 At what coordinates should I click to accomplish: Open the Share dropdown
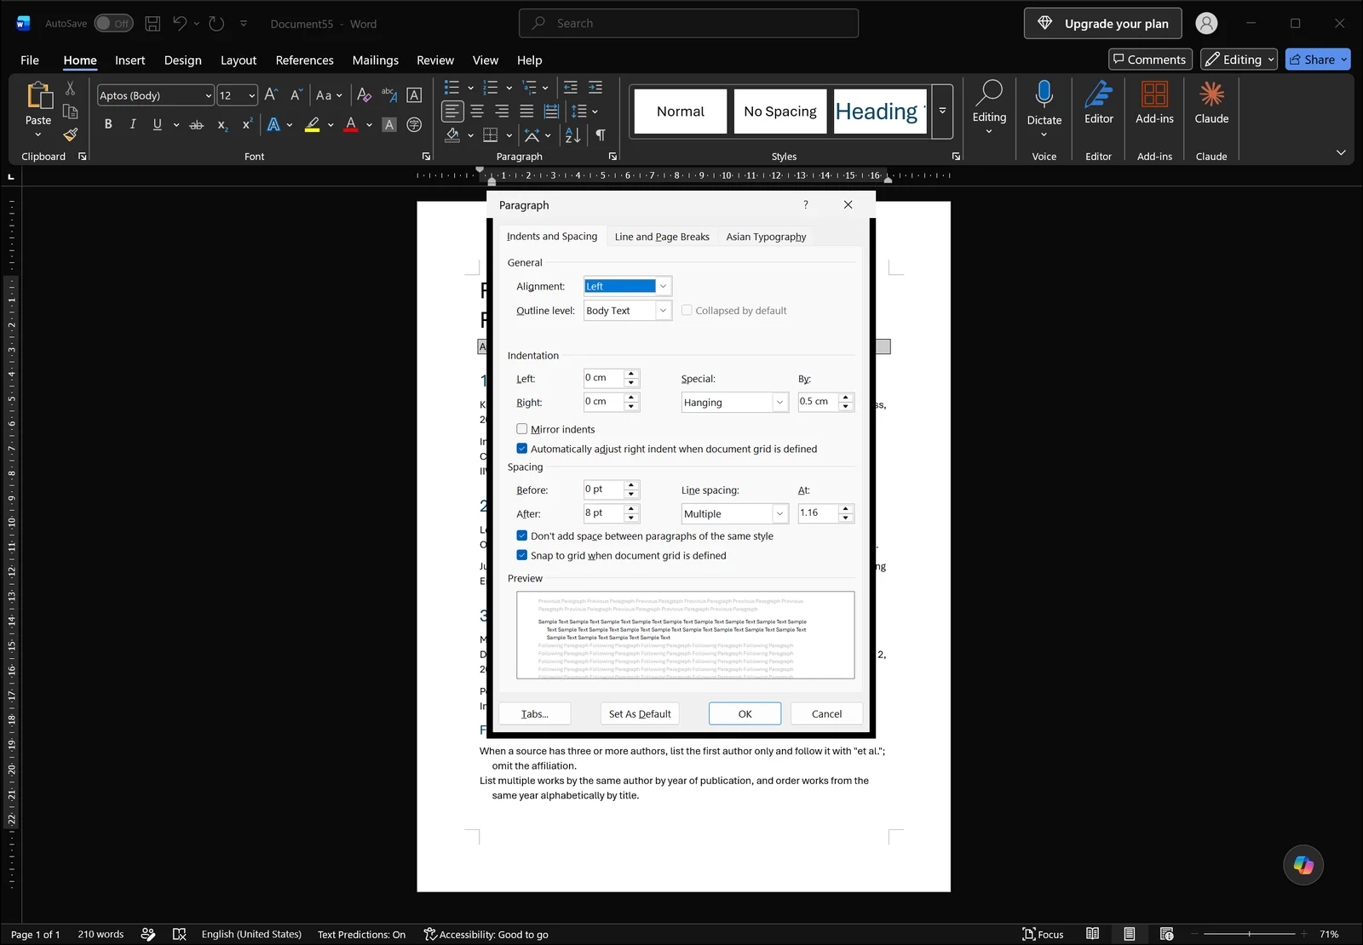1344,60
